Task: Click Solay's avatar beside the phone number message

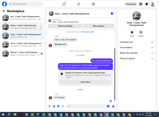Action: pyautogui.click(x=50, y=98)
